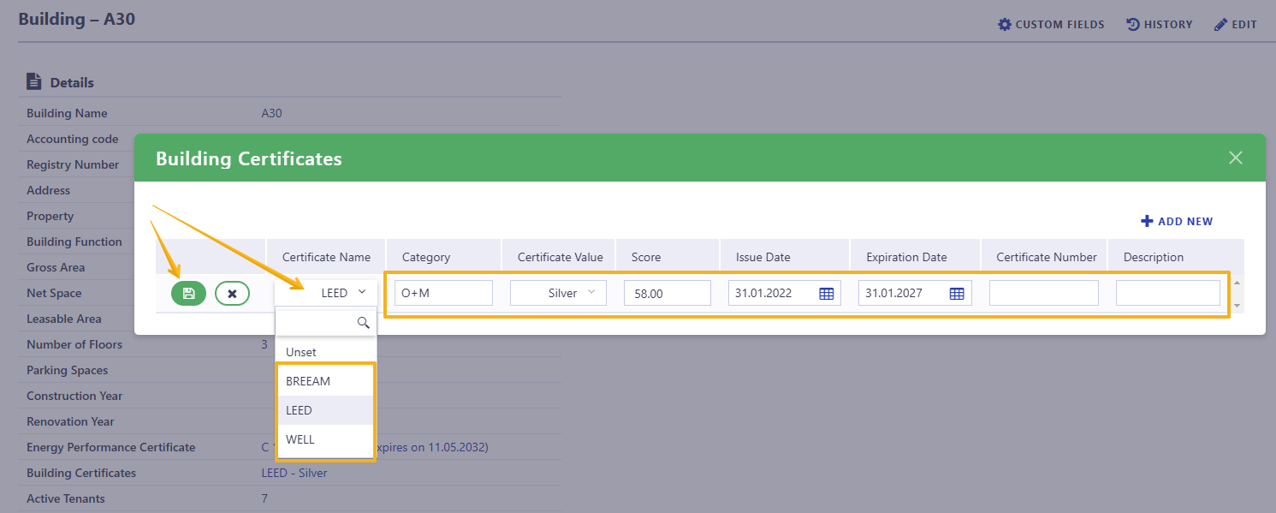The image size is (1276, 513).
Task: Click the Active Tenants value 7
Action: click(x=264, y=498)
